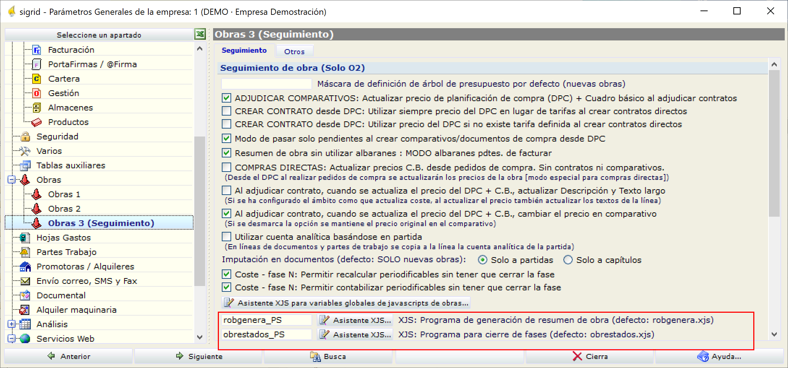Collapse the Obras tree node
Image resolution: width=788 pixels, height=368 pixels.
click(x=12, y=179)
